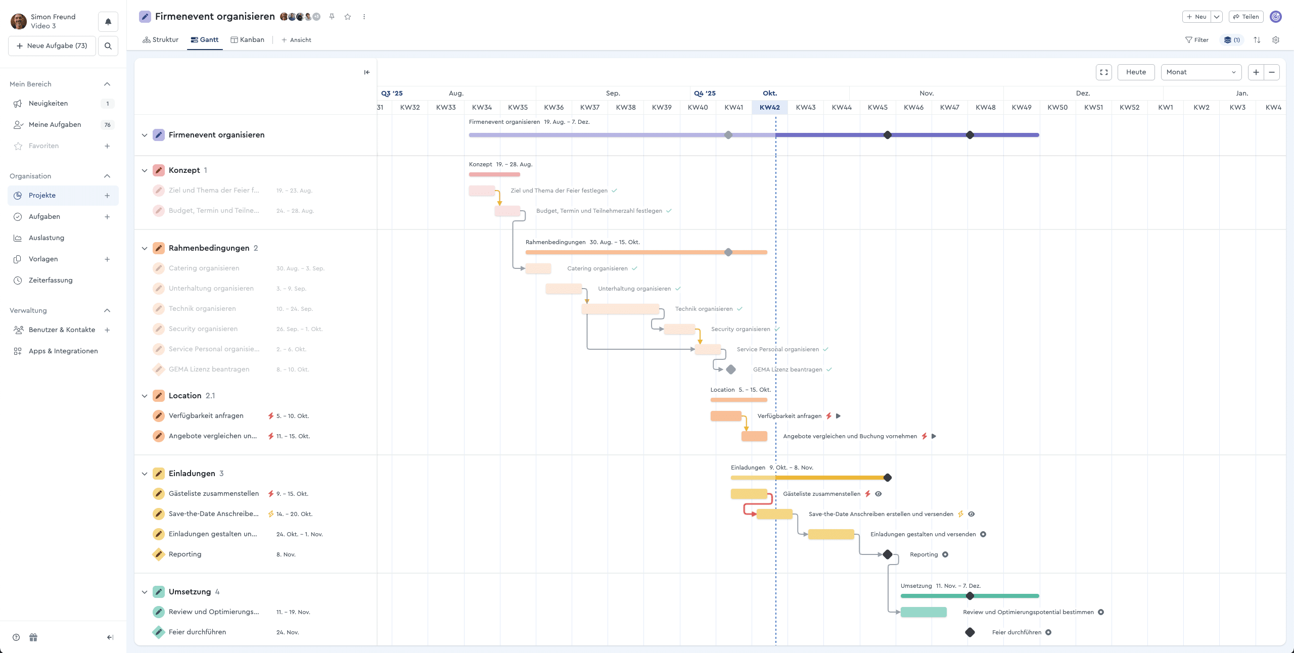
Task: Click the Teilen button
Action: pos(1245,17)
